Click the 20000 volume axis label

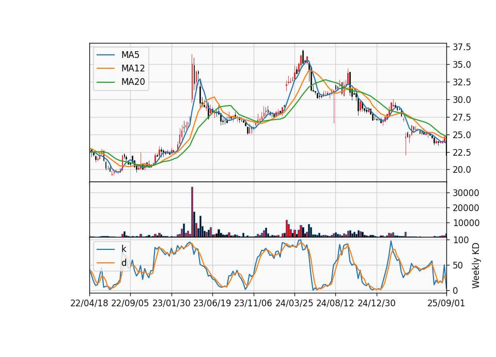(466, 208)
